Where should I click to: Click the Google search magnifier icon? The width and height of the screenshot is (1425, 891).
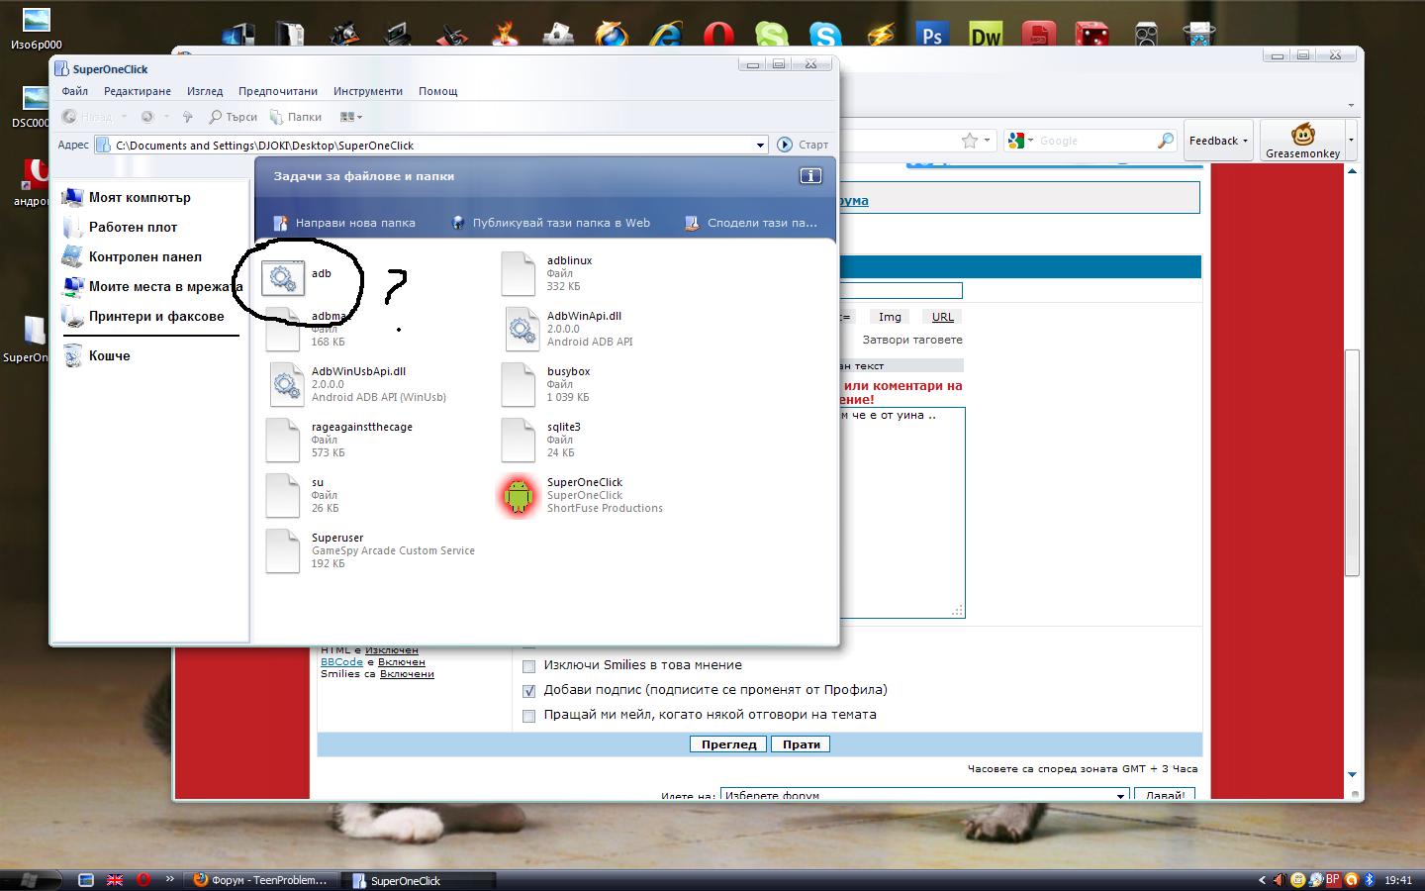[1165, 141]
